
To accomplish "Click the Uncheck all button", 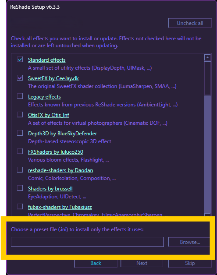I will point(190,23).
